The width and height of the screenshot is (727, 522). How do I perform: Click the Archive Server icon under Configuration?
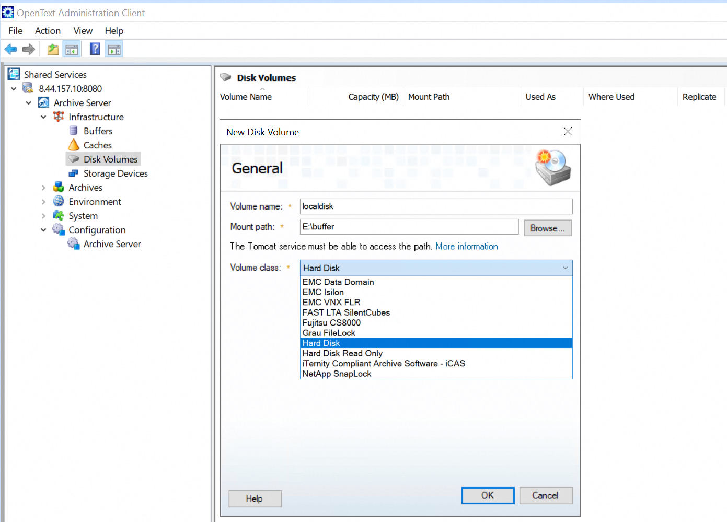[74, 243]
